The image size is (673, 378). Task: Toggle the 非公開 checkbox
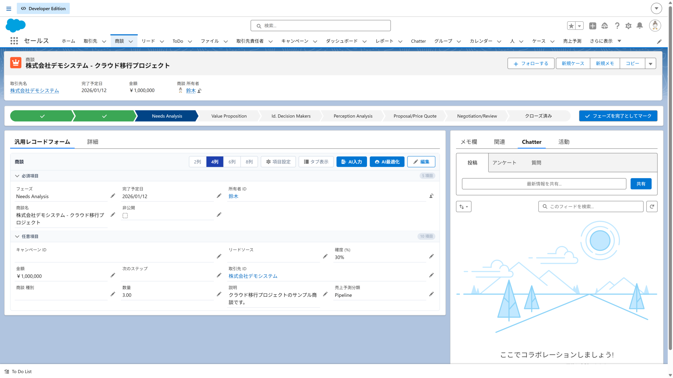pyautogui.click(x=125, y=216)
